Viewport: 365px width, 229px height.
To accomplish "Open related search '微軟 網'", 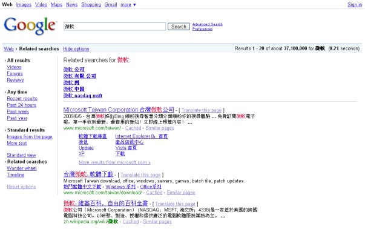I will [x=71, y=82].
